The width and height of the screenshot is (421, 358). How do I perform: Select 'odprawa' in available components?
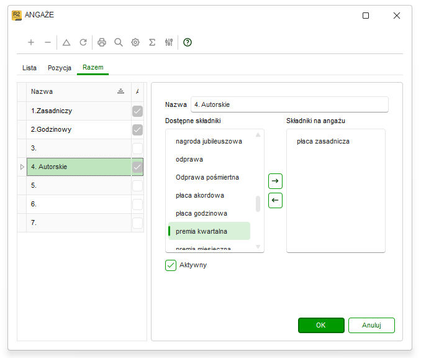(x=209, y=159)
